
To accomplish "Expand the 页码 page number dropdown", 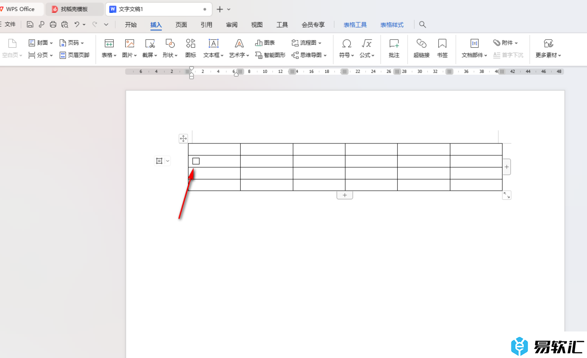I will [82, 43].
